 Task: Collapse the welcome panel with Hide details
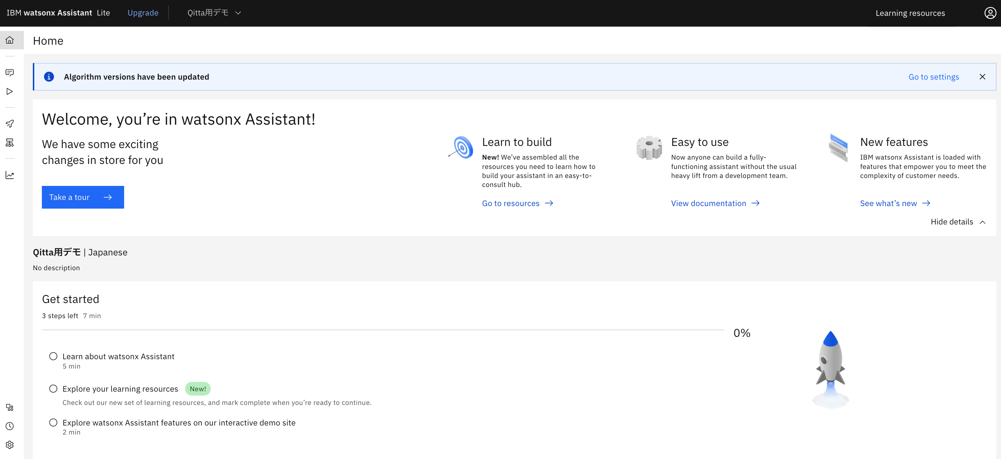pos(958,222)
